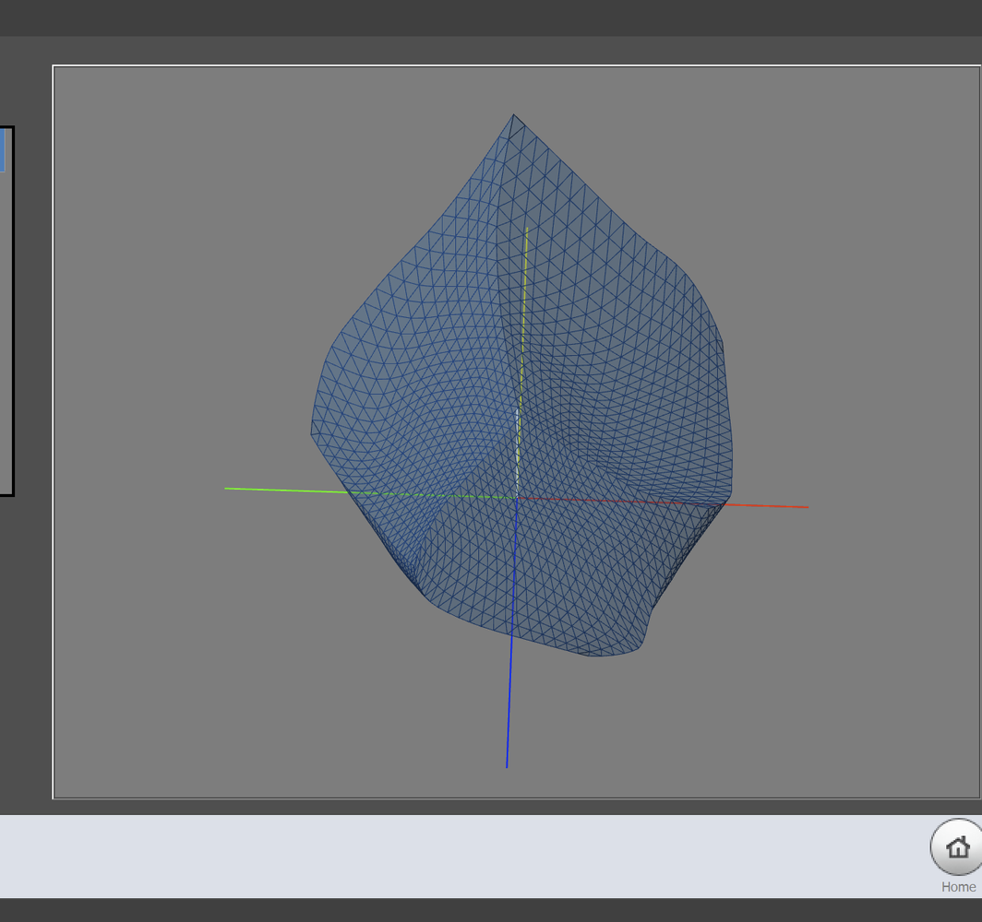Click the origin where the axes meet
The width and height of the screenshot is (982, 922).
point(517,498)
